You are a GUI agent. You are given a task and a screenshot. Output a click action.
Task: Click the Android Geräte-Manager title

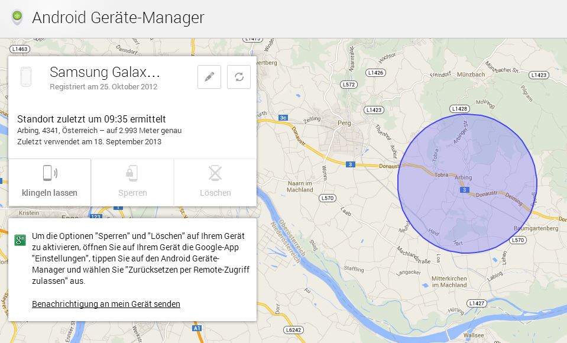(x=118, y=18)
